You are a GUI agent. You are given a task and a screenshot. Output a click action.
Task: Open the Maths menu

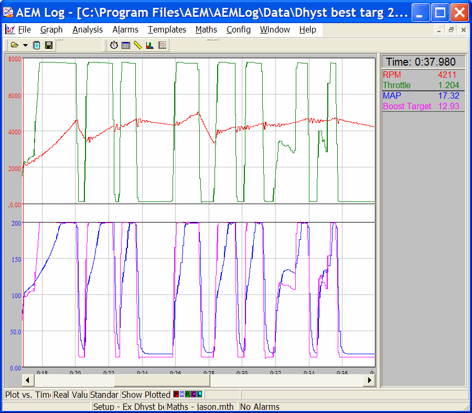[206, 29]
